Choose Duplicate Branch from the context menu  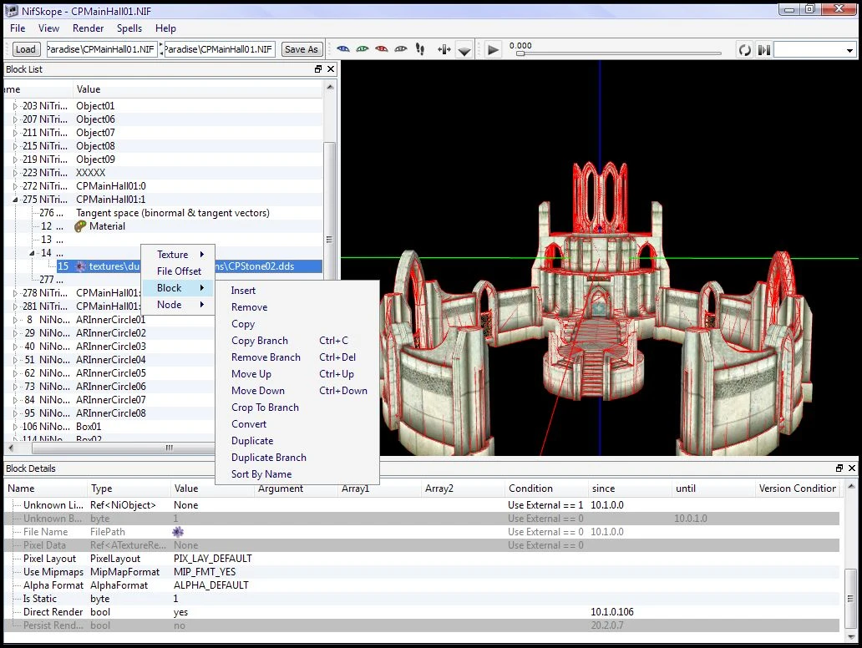[x=268, y=457]
